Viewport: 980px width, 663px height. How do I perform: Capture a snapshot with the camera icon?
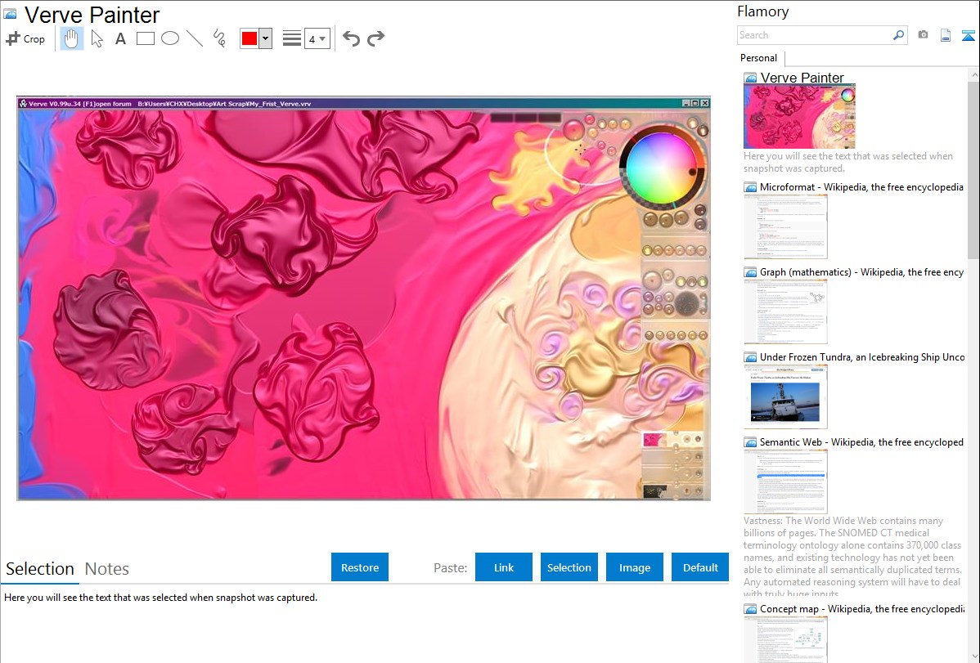coord(923,35)
